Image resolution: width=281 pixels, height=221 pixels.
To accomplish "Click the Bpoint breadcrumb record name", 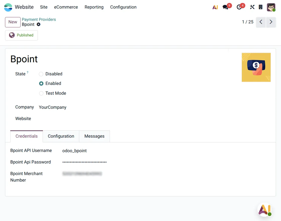I will click(28, 24).
